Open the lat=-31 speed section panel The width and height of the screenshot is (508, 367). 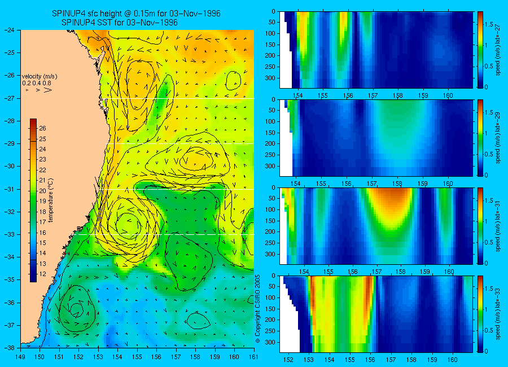tap(376, 226)
